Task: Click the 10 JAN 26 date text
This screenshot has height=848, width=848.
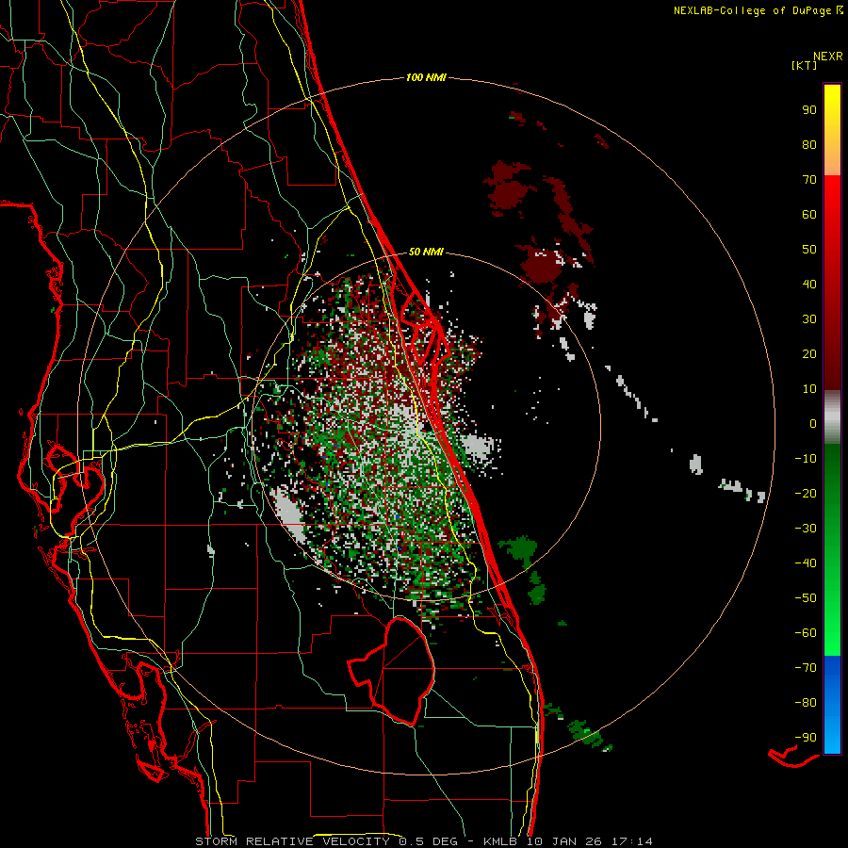Action: pos(564,841)
